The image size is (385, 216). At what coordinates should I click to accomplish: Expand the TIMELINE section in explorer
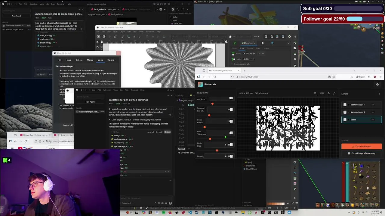(x=248, y=205)
